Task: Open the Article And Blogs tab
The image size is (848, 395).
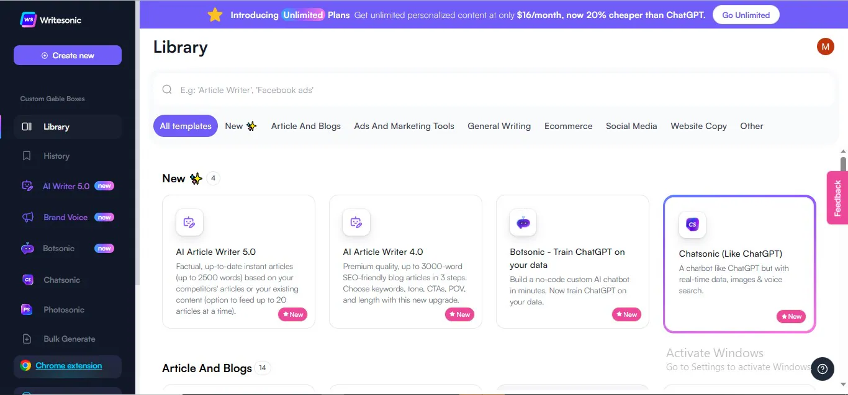Action: coord(306,126)
